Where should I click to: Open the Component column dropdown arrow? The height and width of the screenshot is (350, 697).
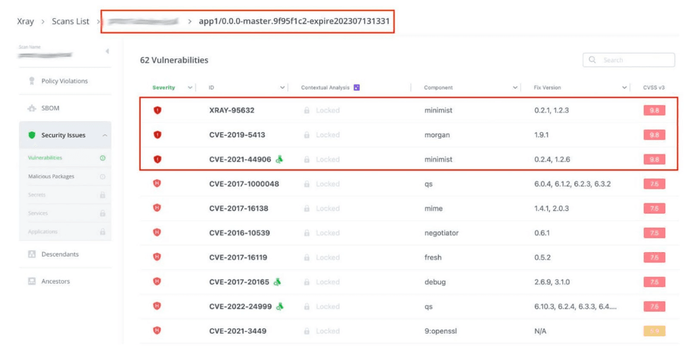coord(515,88)
